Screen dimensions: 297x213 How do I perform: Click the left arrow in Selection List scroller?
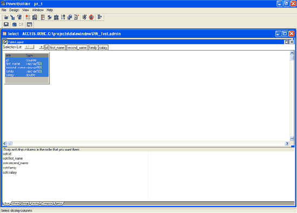click(27, 47)
